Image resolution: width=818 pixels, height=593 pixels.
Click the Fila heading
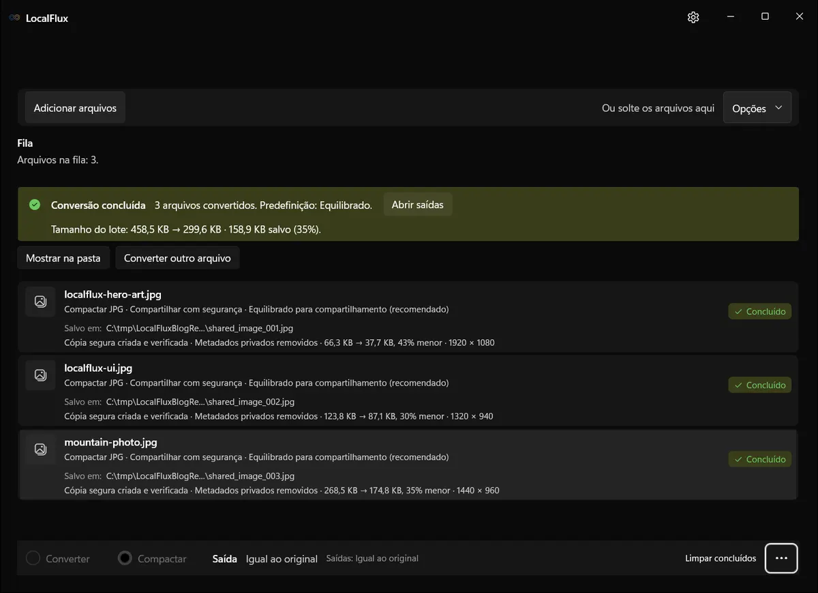coord(25,143)
